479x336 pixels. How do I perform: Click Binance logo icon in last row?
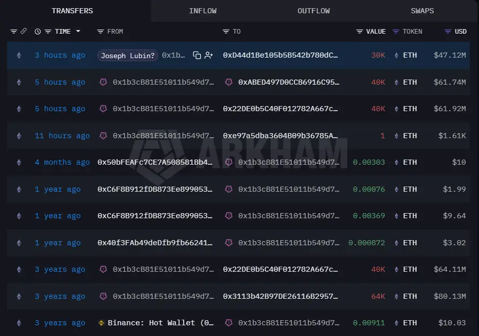point(102,323)
